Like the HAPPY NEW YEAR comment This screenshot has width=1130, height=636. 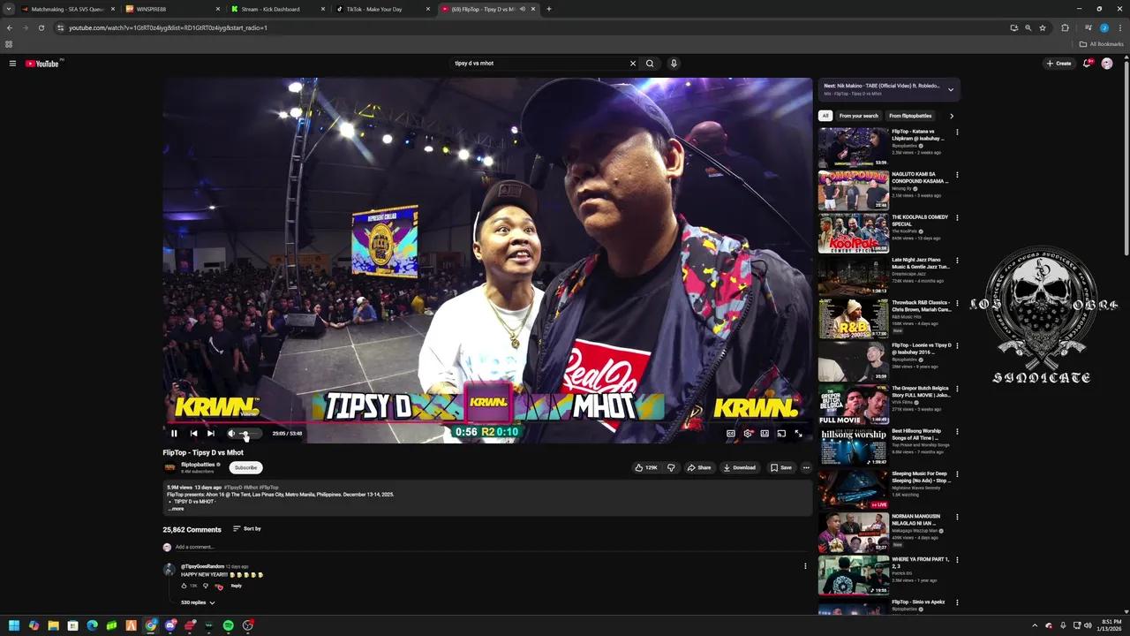coord(185,586)
